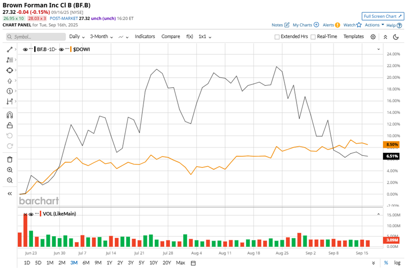Toggle the lock drawings padlock
The height and width of the screenshot is (270, 406).
(x=9, y=125)
